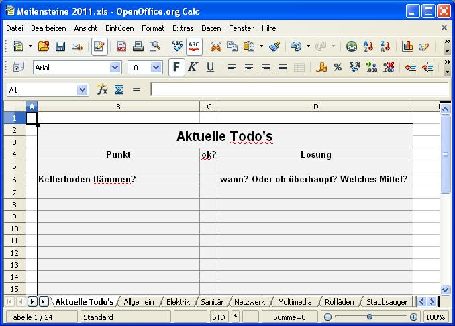Open the font size dropdown

coord(156,68)
